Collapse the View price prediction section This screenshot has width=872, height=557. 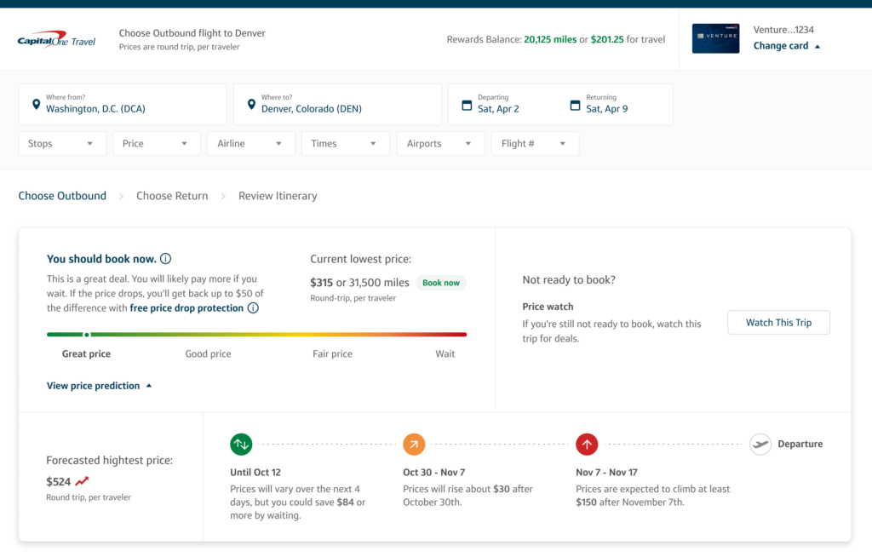click(x=99, y=386)
